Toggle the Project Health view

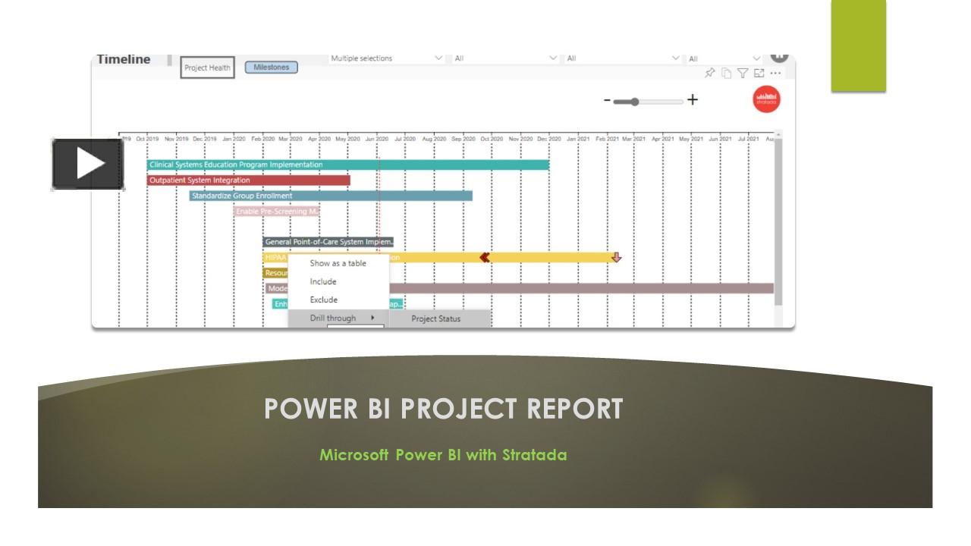point(207,67)
